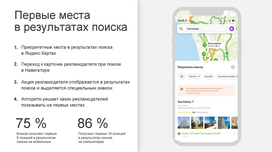Click the orange warning exclamation icon
This screenshot has height=152, width=272.
(x=182, y=89)
